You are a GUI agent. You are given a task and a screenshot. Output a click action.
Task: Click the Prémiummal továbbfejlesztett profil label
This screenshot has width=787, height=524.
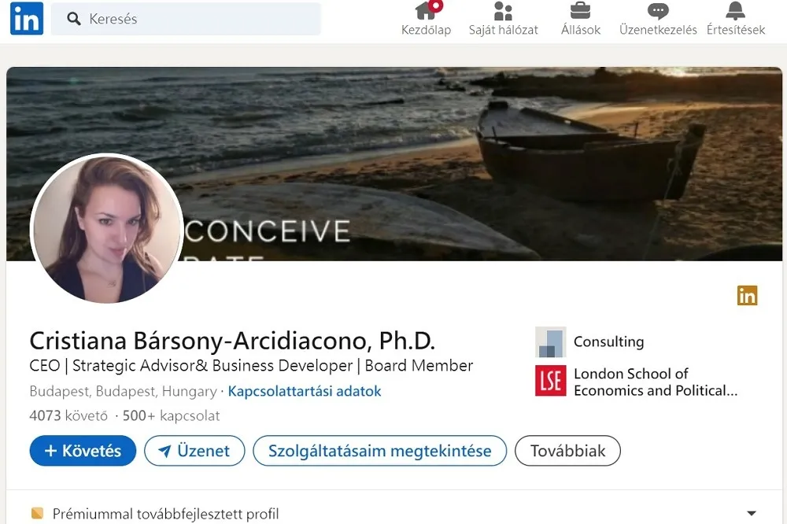click(165, 514)
